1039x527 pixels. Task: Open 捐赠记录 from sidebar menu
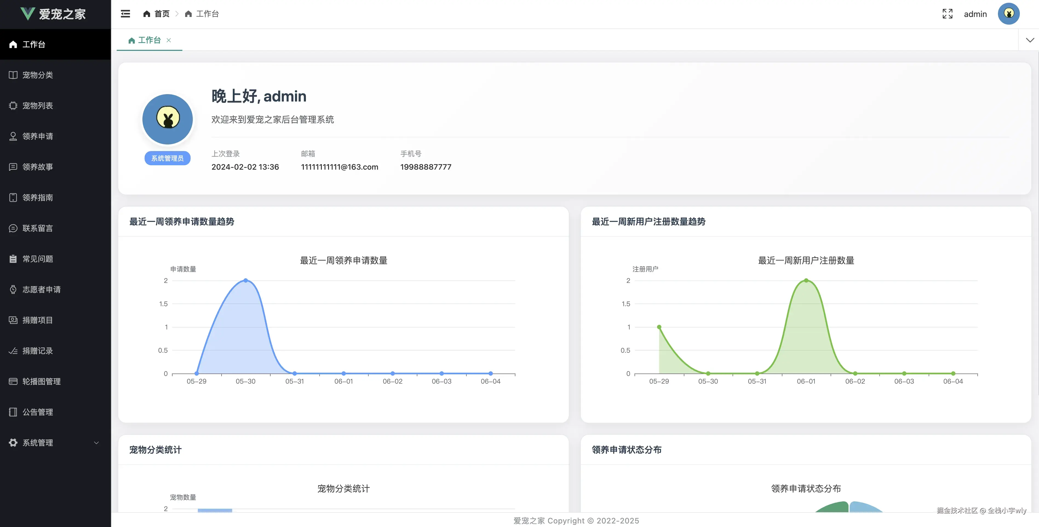pyautogui.click(x=38, y=351)
